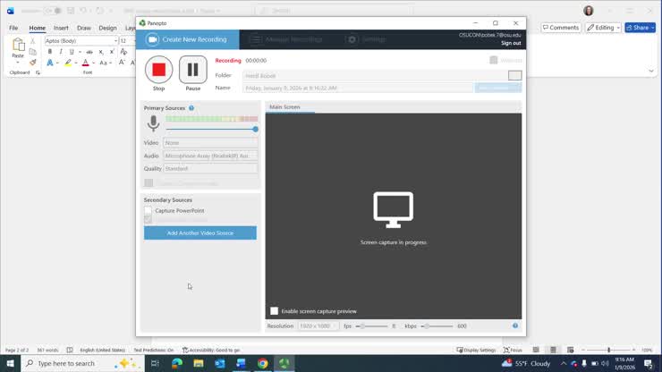The image size is (662, 372).
Task: Click Add Another Video Source button
Action: click(199, 232)
